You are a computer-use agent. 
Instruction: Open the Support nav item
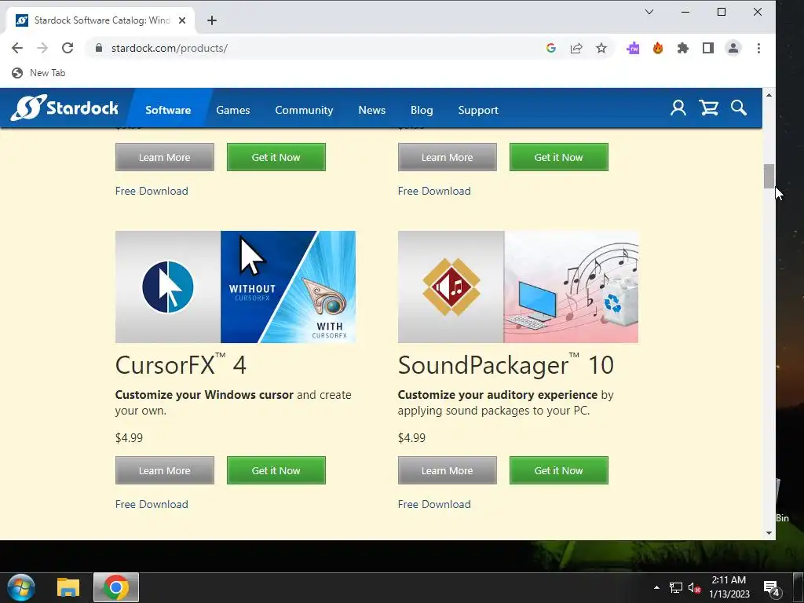click(478, 110)
